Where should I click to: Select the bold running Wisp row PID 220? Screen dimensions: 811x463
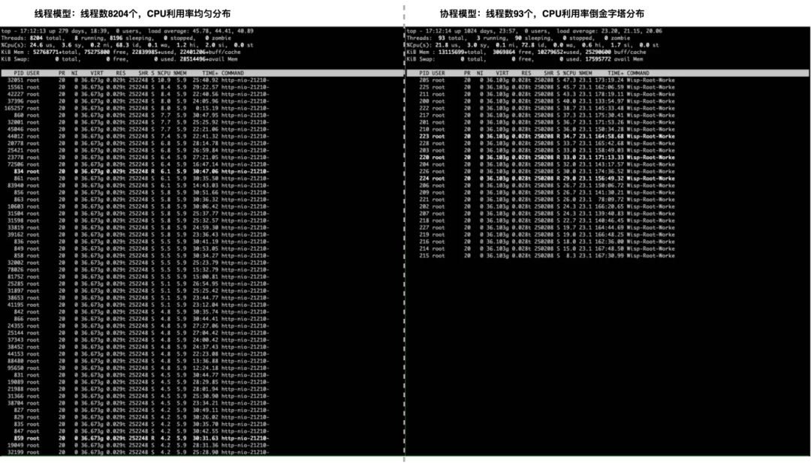point(547,158)
